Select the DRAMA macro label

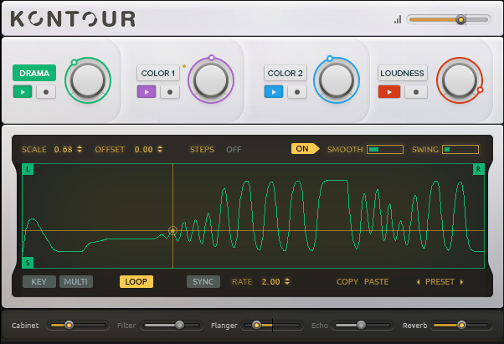point(34,73)
